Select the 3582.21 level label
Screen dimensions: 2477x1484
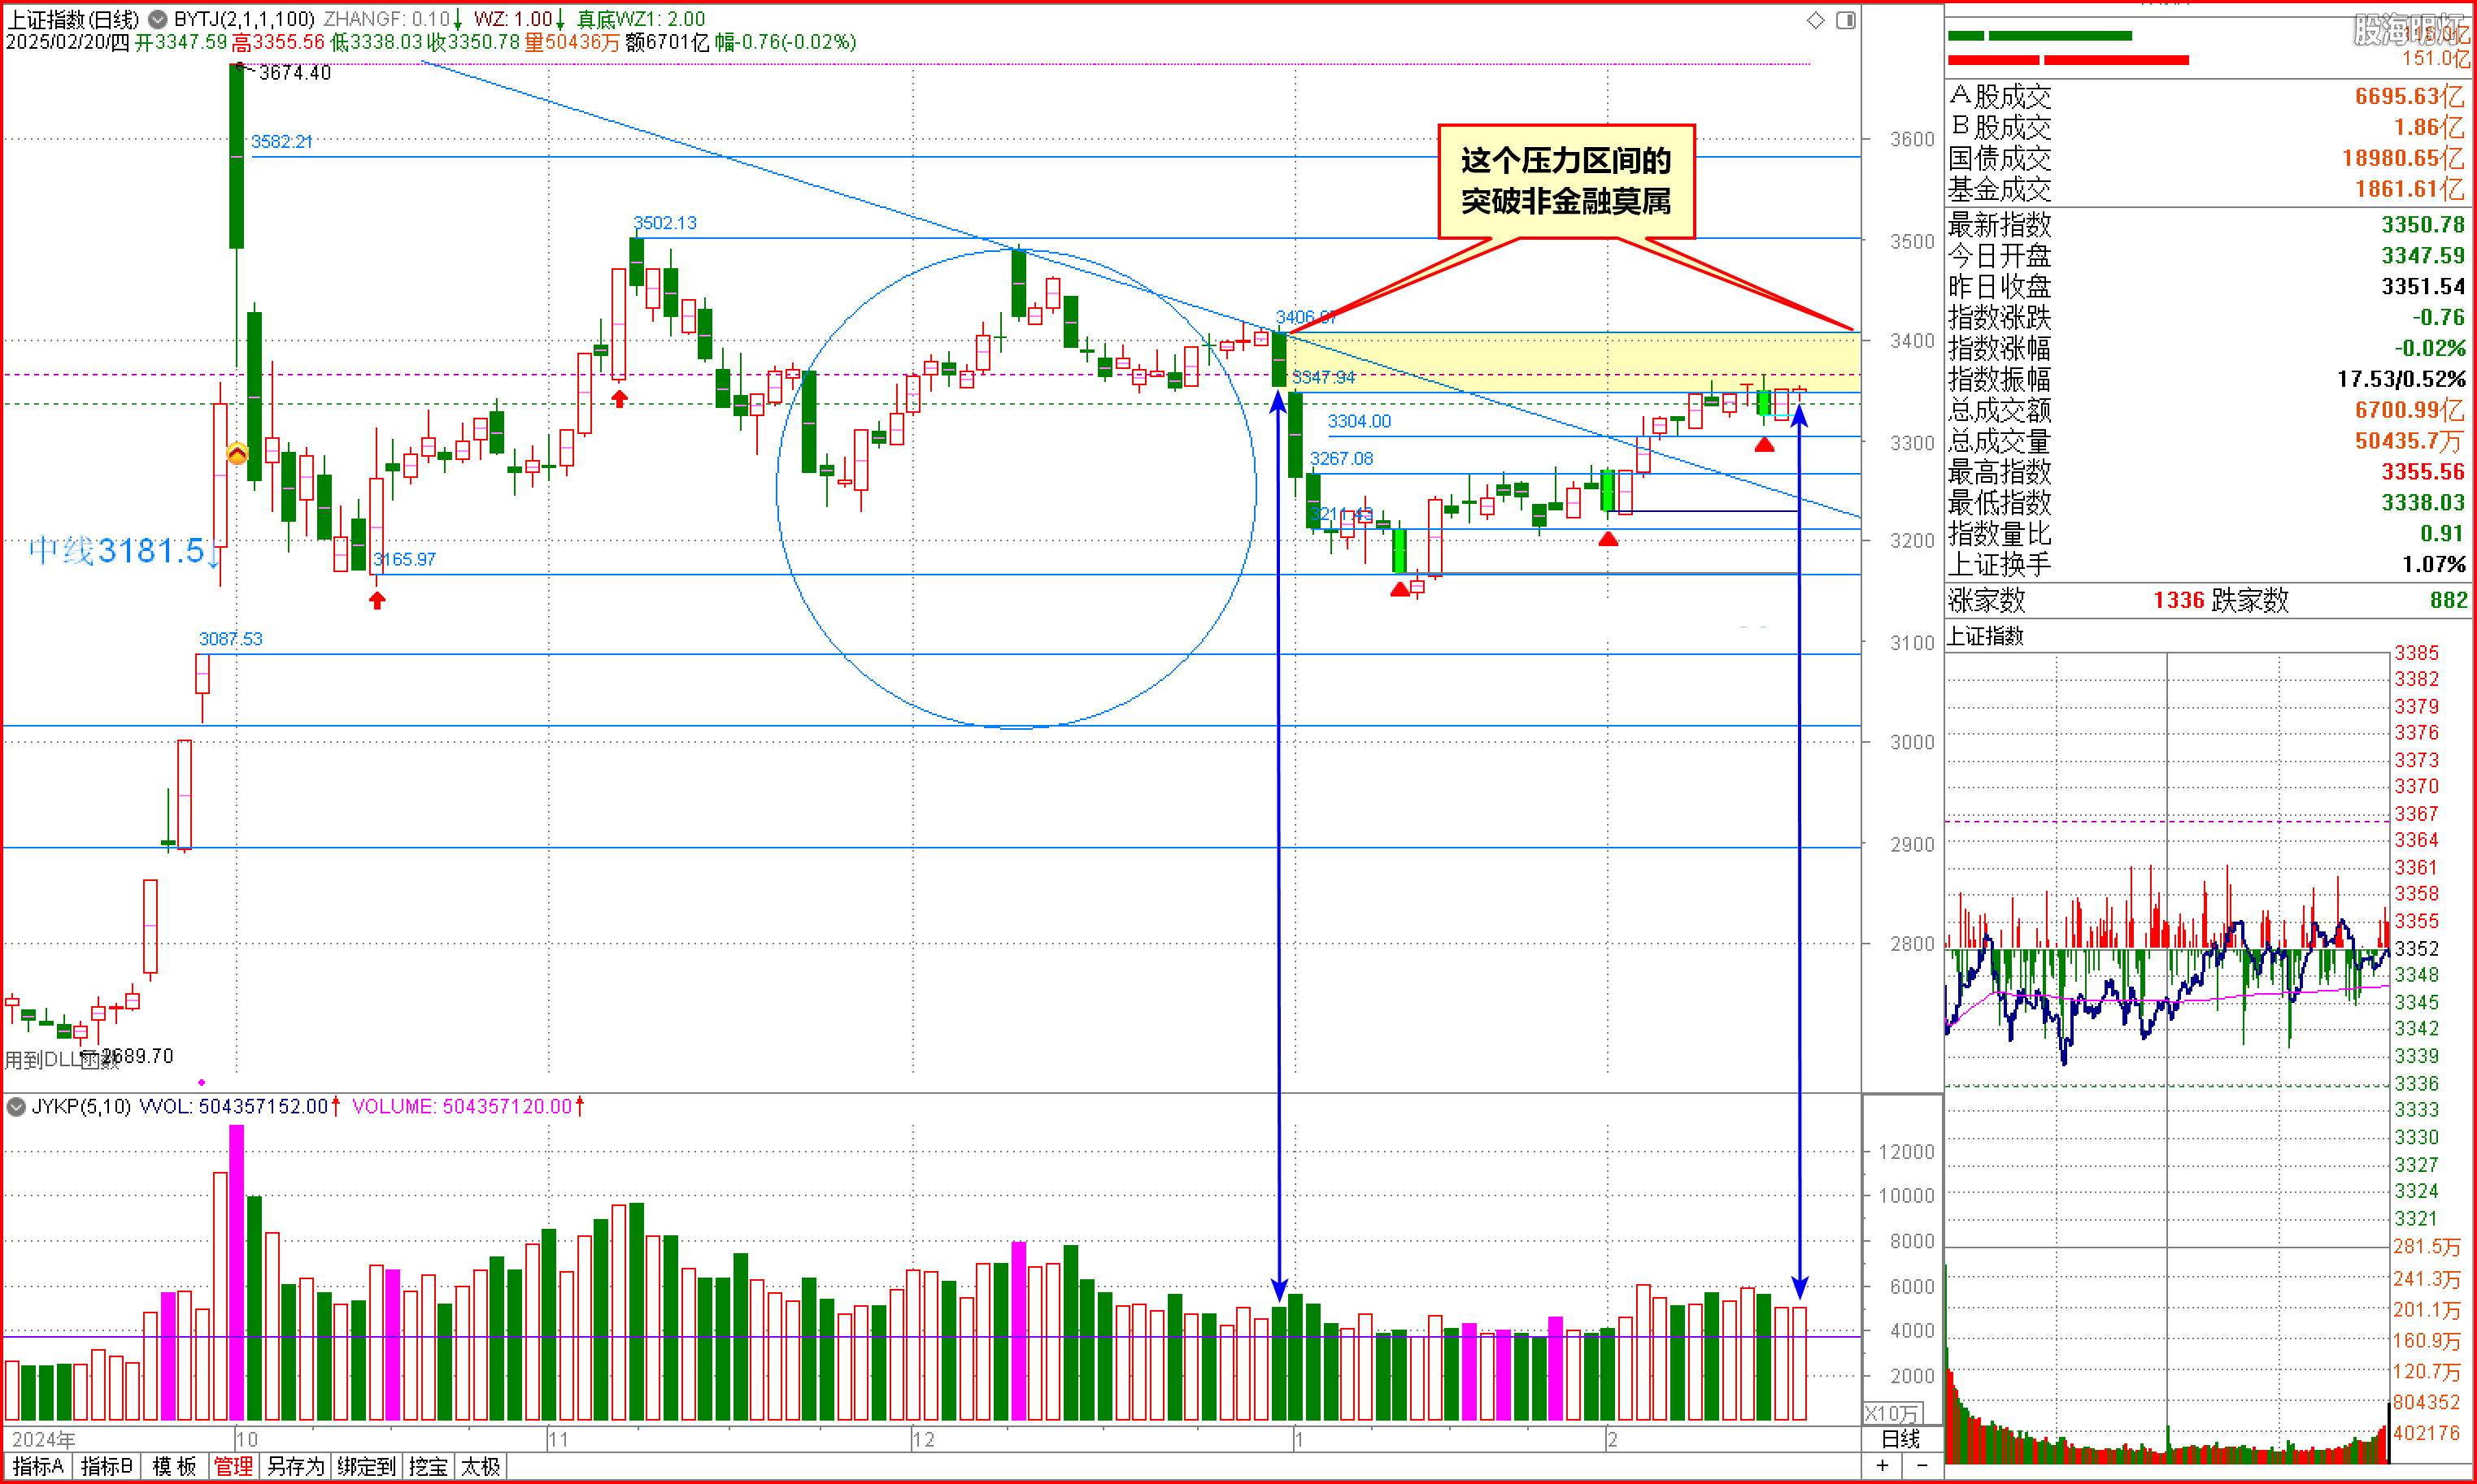tap(281, 142)
